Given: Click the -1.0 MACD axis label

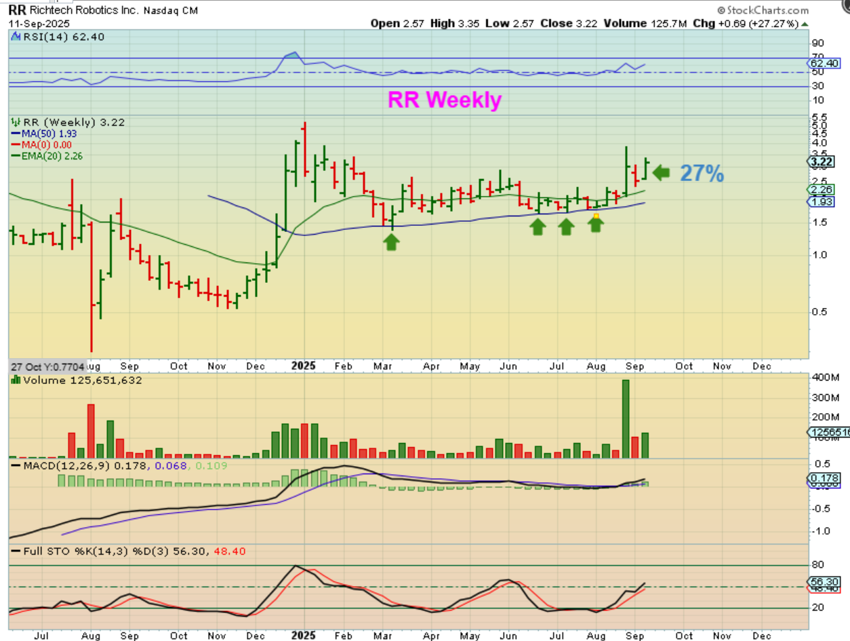Looking at the screenshot, I should (819, 531).
